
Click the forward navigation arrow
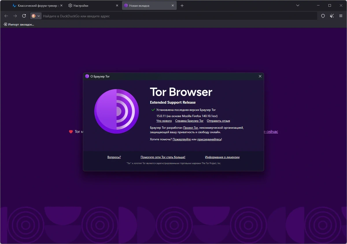(x=15, y=16)
